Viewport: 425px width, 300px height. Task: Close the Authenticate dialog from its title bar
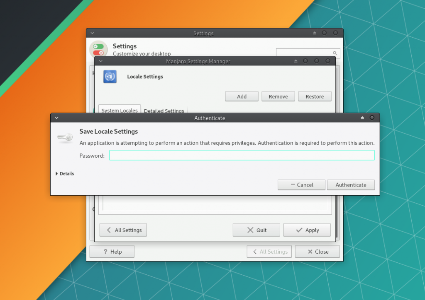(x=372, y=118)
